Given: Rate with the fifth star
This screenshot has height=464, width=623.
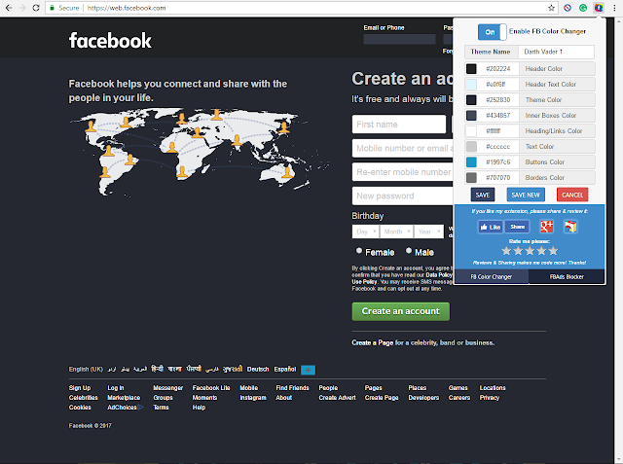Looking at the screenshot, I should click(553, 251).
